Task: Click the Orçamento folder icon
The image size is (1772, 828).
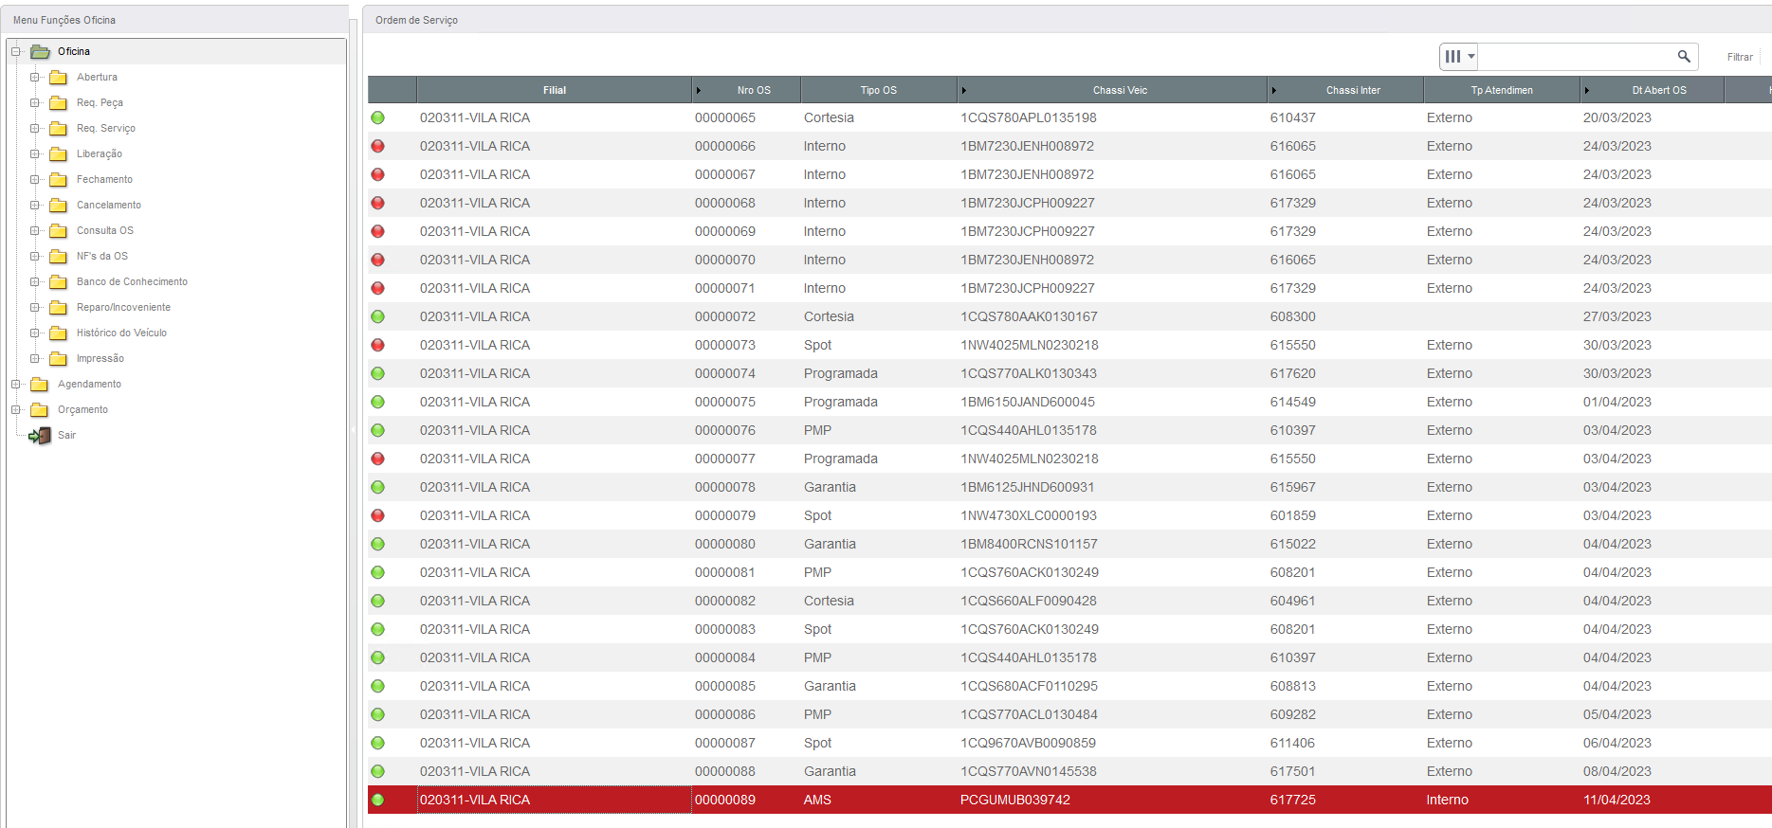Action: (39, 410)
